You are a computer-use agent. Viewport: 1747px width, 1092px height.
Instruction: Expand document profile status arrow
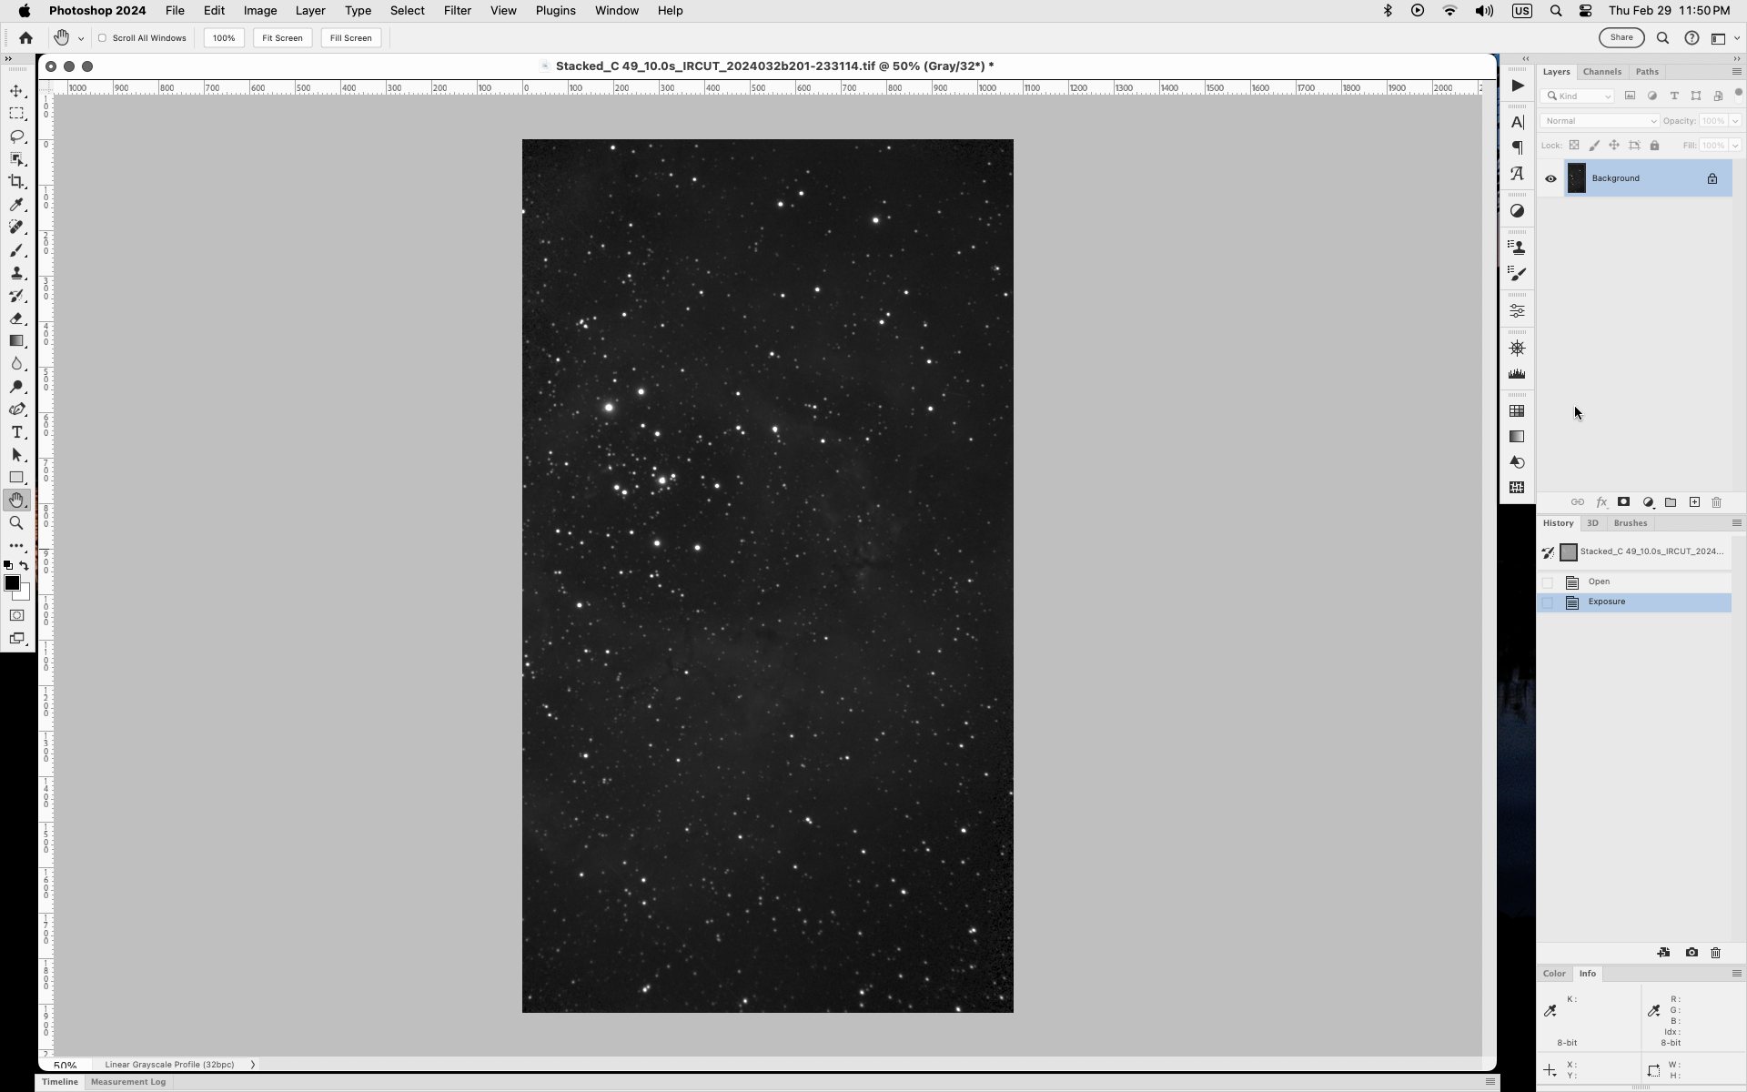pyautogui.click(x=253, y=1064)
